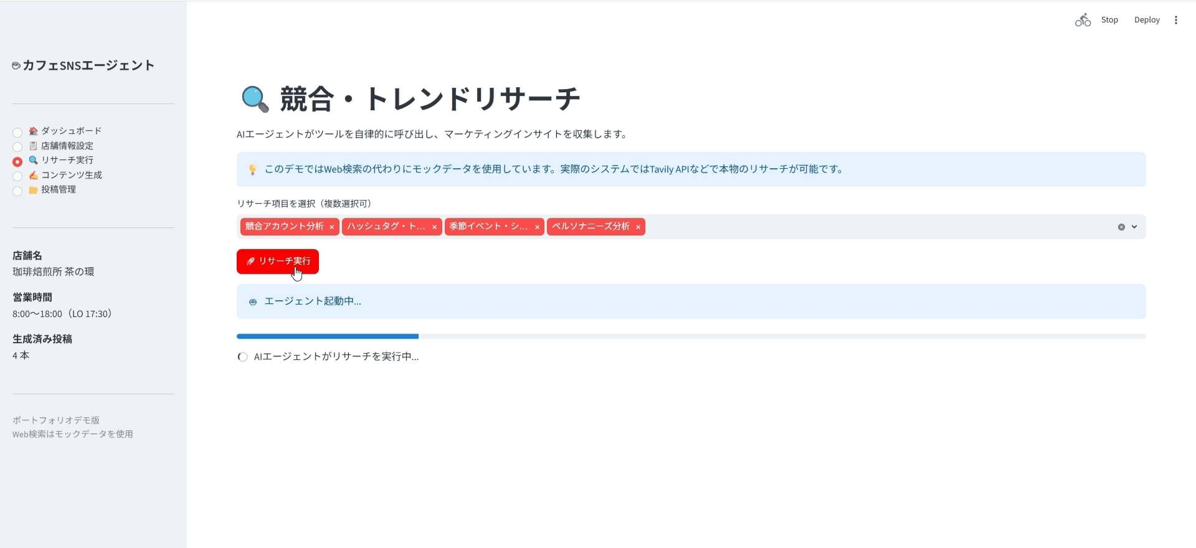Viewport: 1196px width, 548px height.
Task: Click the house icon beside ダッシュボード
Action: (34, 131)
